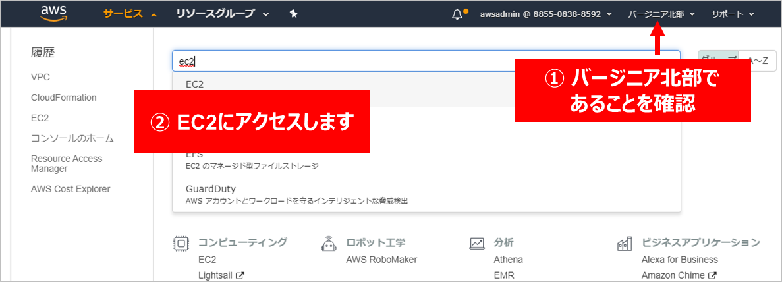Viewport: 782px width, 282px height.
Task: Open CloudFormation from history list
Action: pos(64,98)
